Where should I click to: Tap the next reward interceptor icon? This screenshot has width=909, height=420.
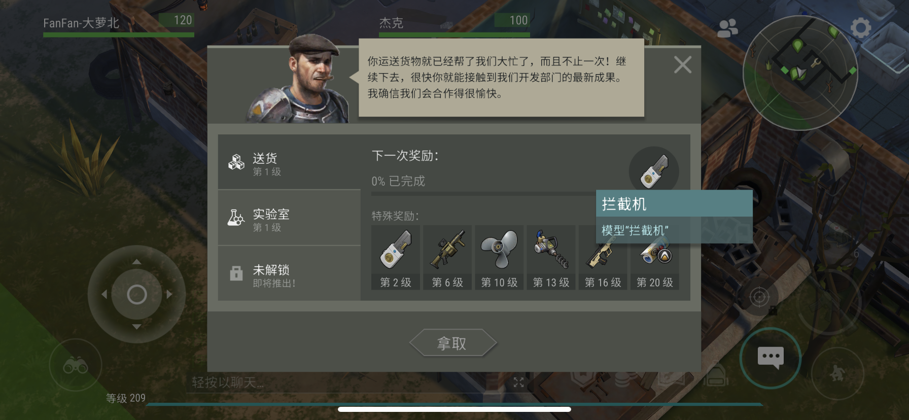pyautogui.click(x=654, y=171)
